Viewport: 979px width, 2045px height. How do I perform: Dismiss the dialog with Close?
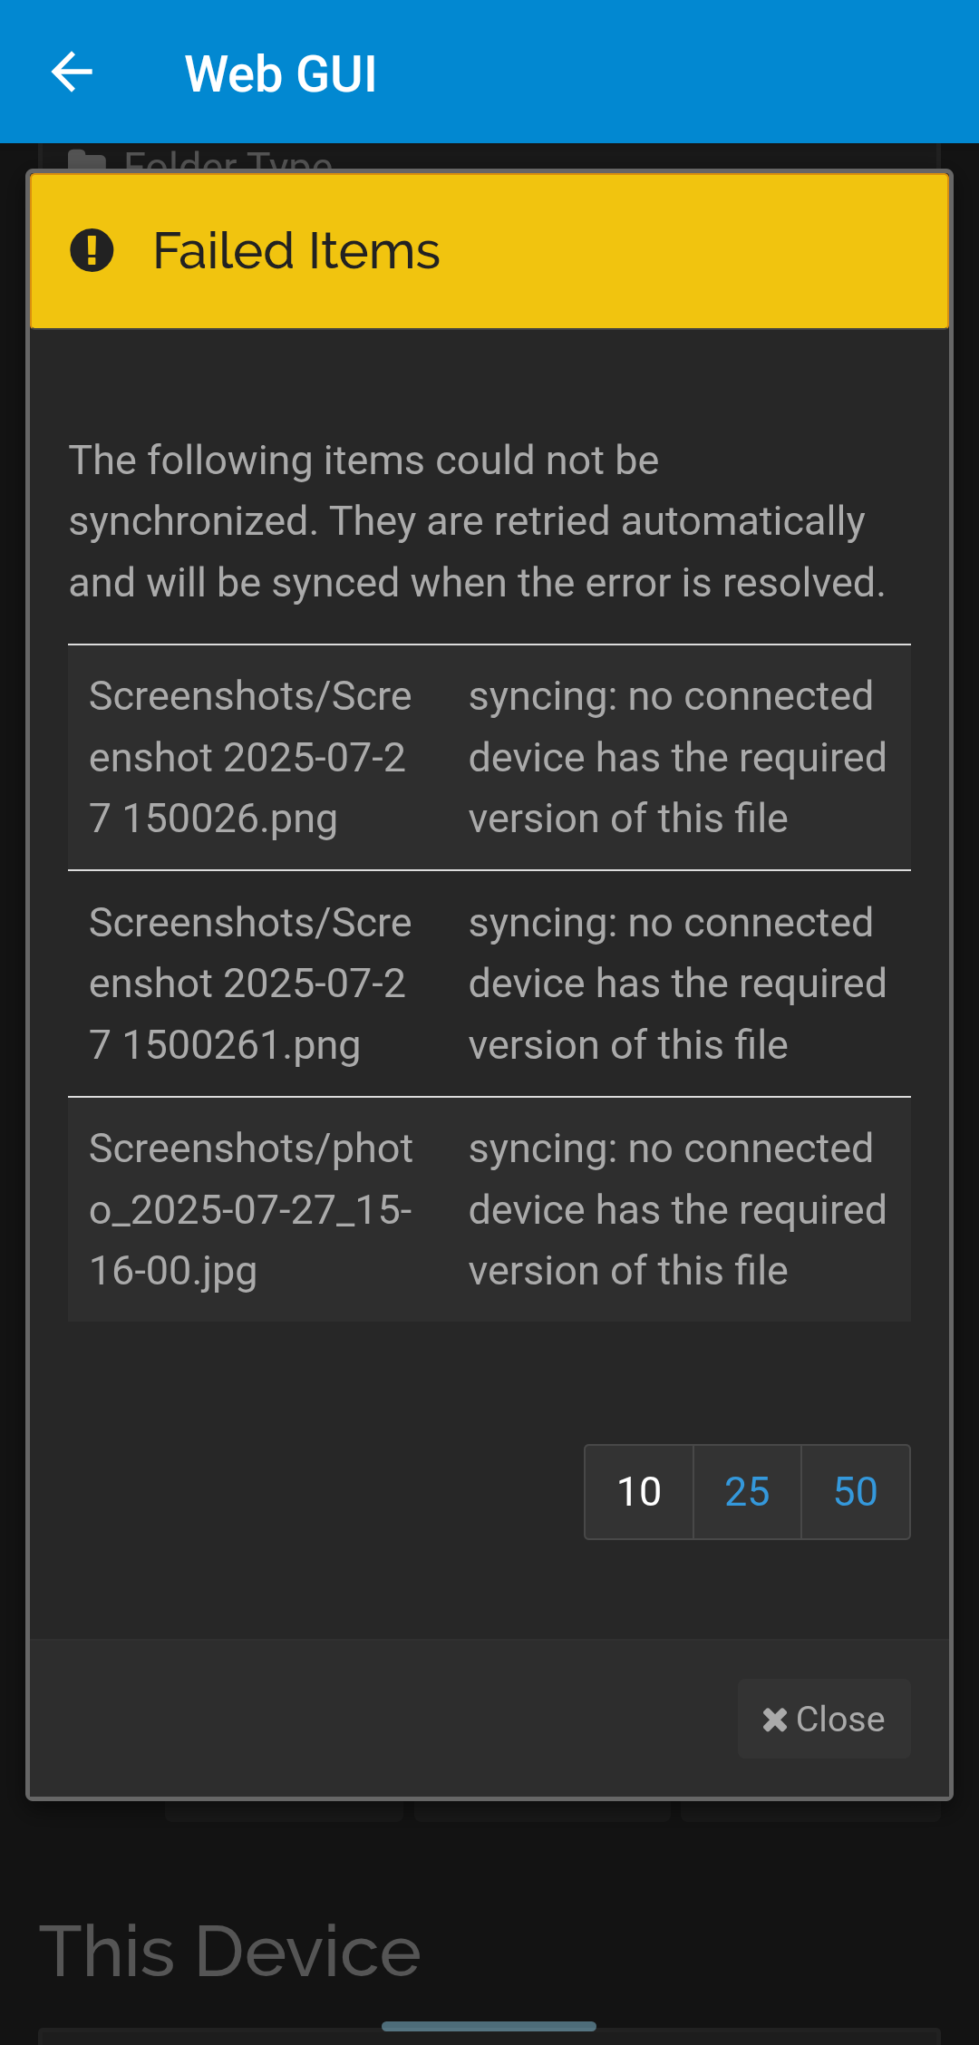click(823, 1718)
